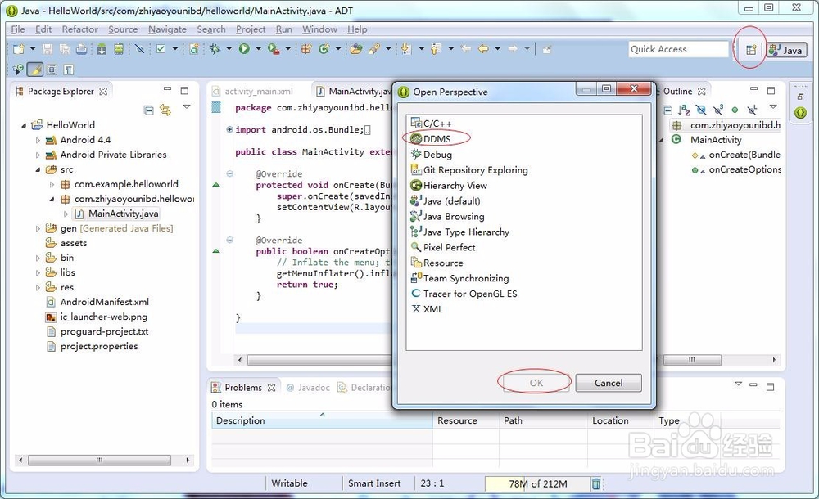
Task: Click the New Java Package icon
Action: [x=306, y=49]
